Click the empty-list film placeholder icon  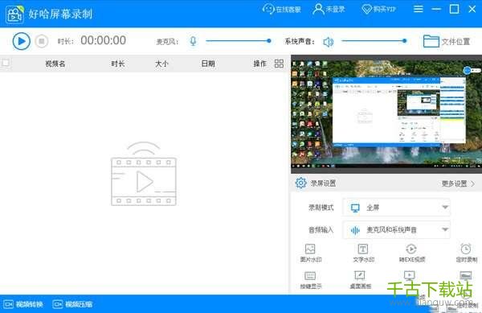click(x=144, y=174)
